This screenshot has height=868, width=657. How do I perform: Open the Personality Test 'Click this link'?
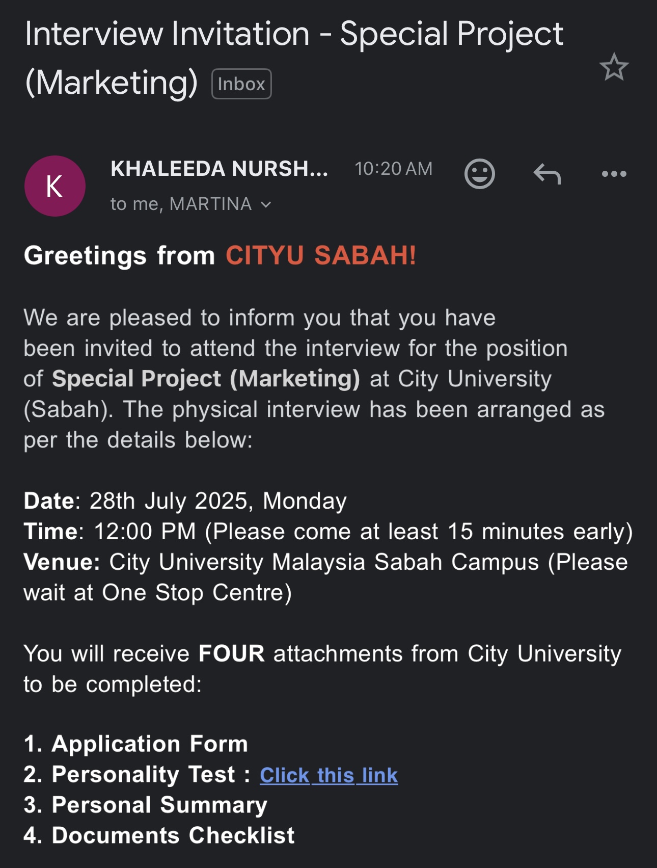[x=328, y=775]
